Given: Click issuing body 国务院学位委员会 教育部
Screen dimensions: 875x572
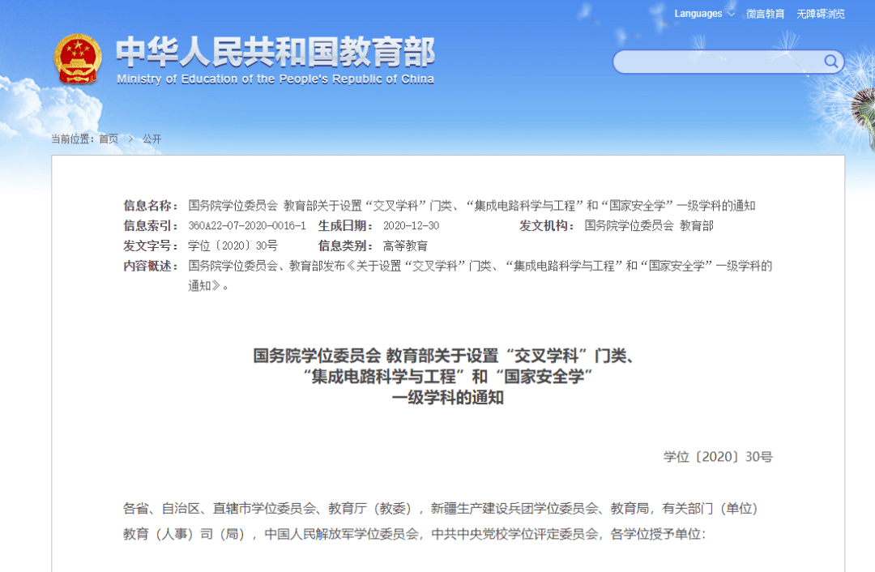Looking at the screenshot, I should click(x=649, y=226).
